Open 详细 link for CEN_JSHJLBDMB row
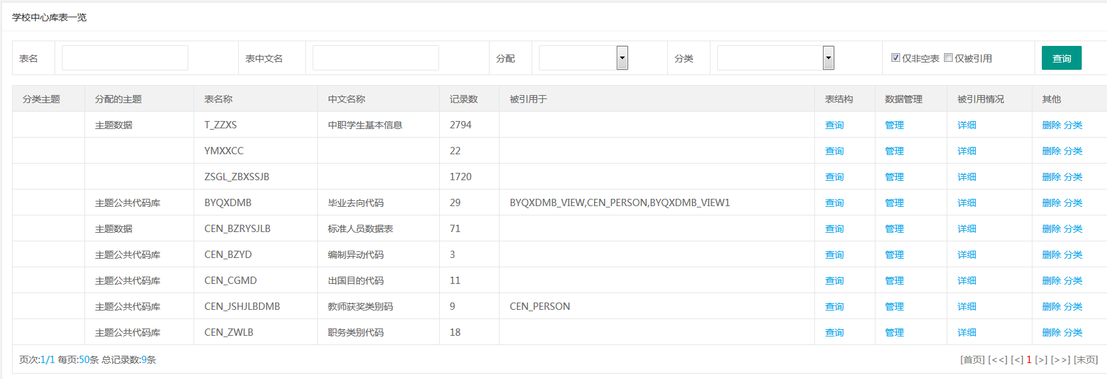Viewport: 1107px width, 379px height. pos(967,307)
